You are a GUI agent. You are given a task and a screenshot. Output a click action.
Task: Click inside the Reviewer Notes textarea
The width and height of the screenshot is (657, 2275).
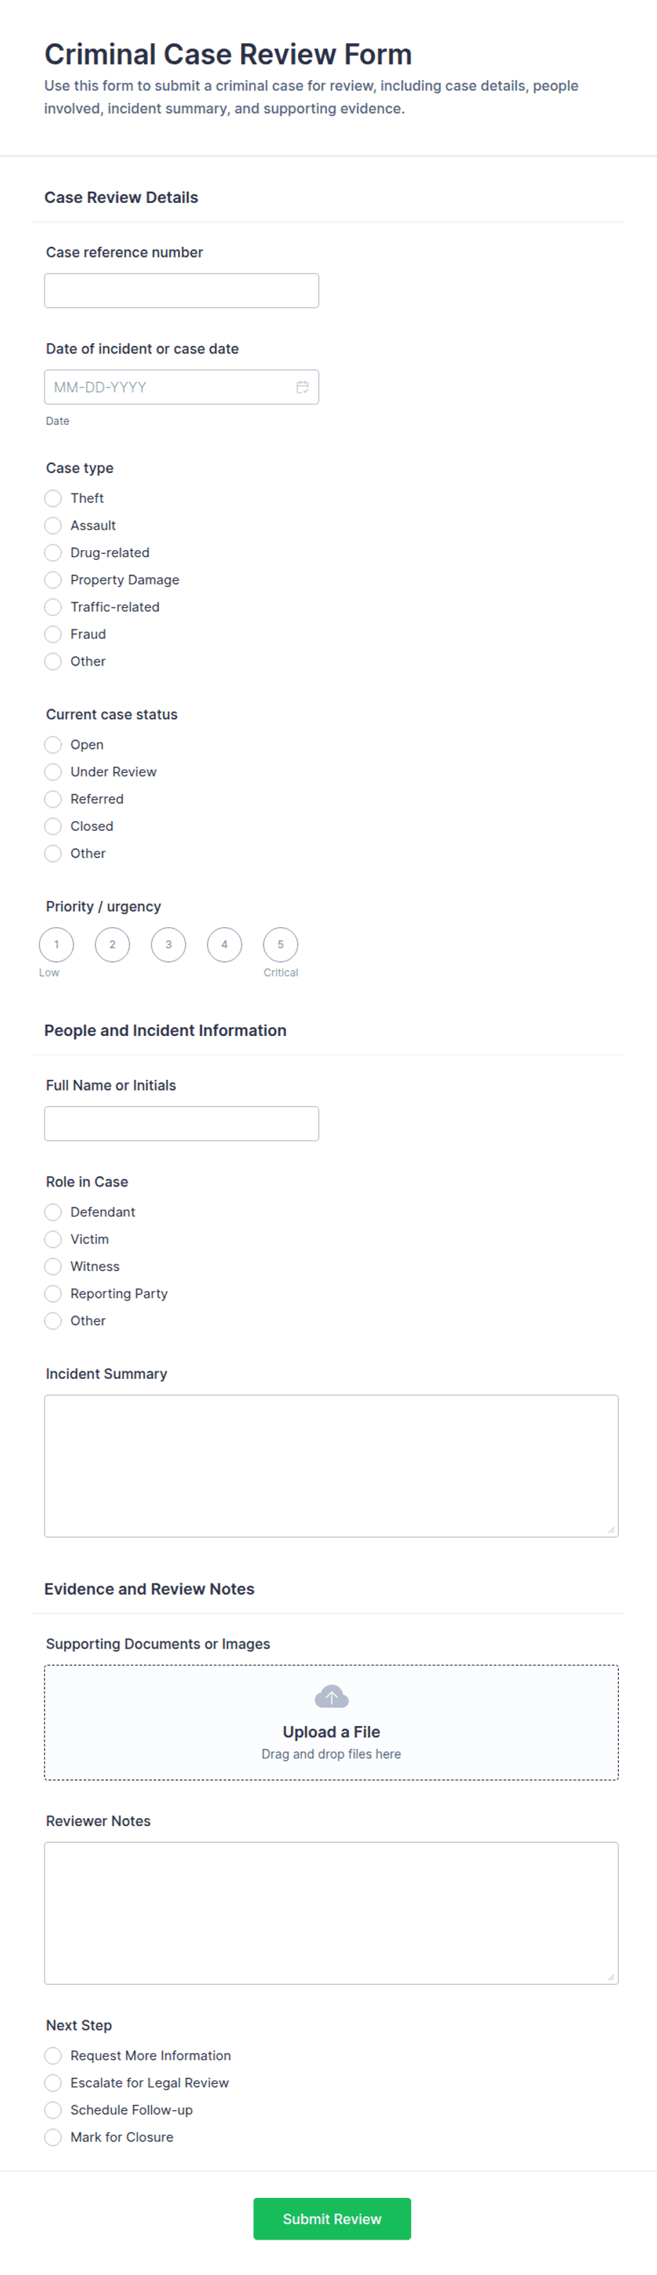click(x=331, y=1913)
